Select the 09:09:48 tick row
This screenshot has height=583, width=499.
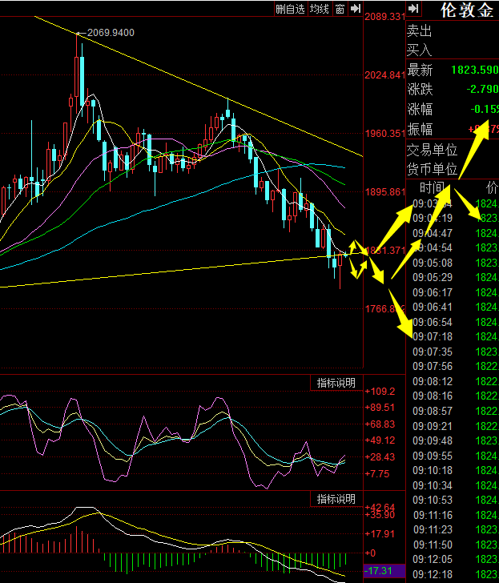456,440
